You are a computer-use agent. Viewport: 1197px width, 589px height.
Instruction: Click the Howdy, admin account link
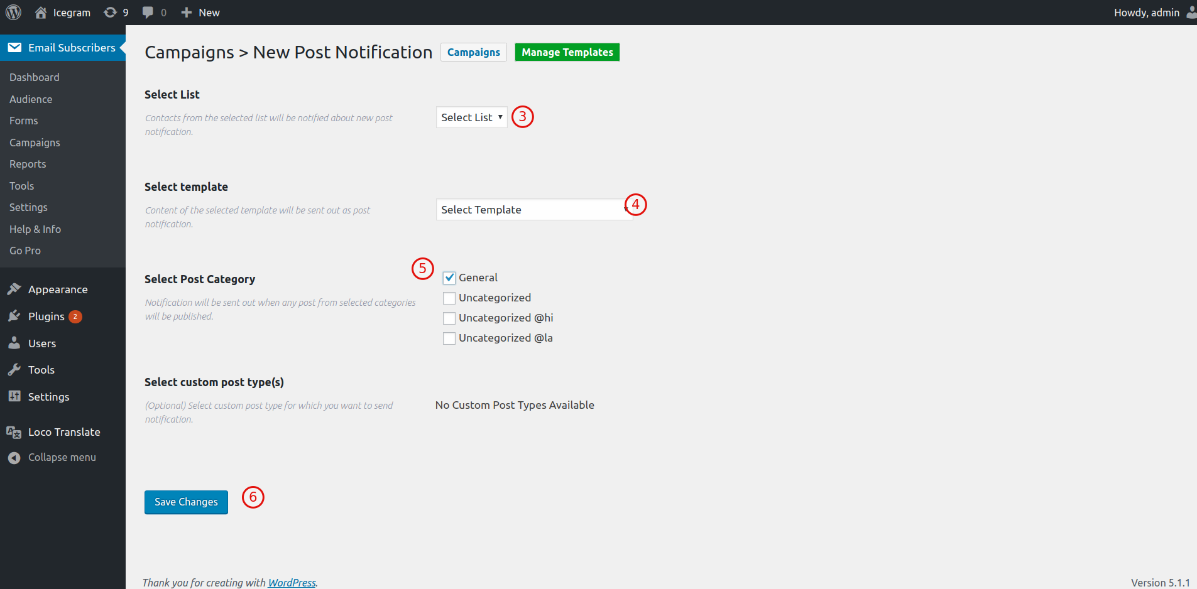tap(1147, 13)
